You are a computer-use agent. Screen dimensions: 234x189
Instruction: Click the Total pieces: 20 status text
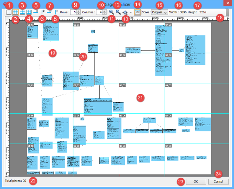pos(15,180)
